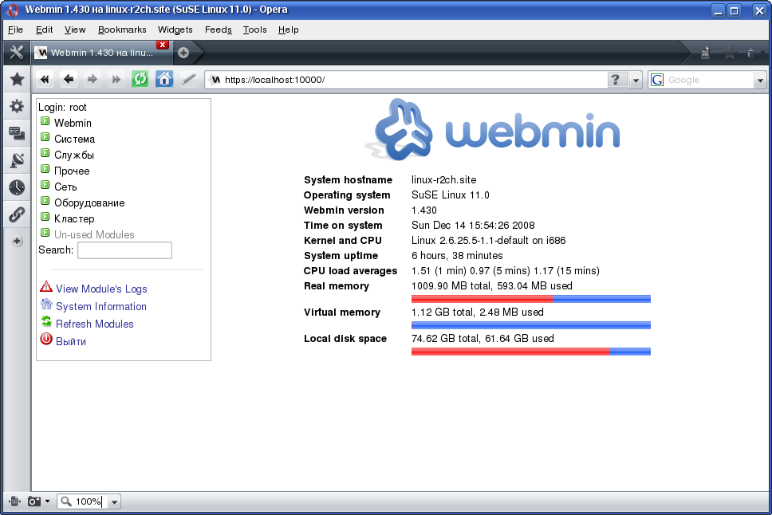Open the Help menu
The width and height of the screenshot is (772, 515).
(289, 29)
